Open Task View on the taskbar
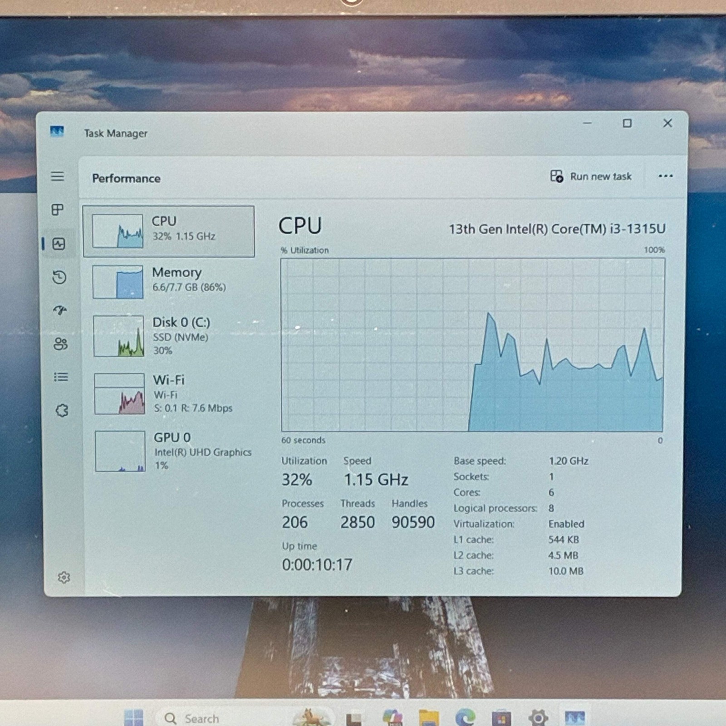This screenshot has height=726, width=726. point(353,719)
